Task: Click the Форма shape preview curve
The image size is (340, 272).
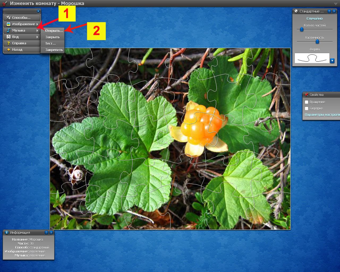Action: [x=312, y=58]
